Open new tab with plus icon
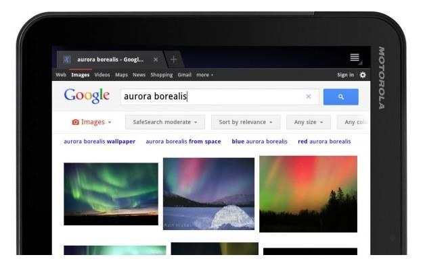423x280 pixels. (174, 59)
